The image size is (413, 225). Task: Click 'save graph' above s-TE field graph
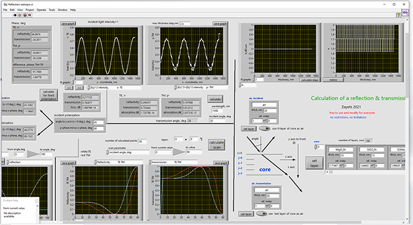pyautogui.click(x=68, y=23)
